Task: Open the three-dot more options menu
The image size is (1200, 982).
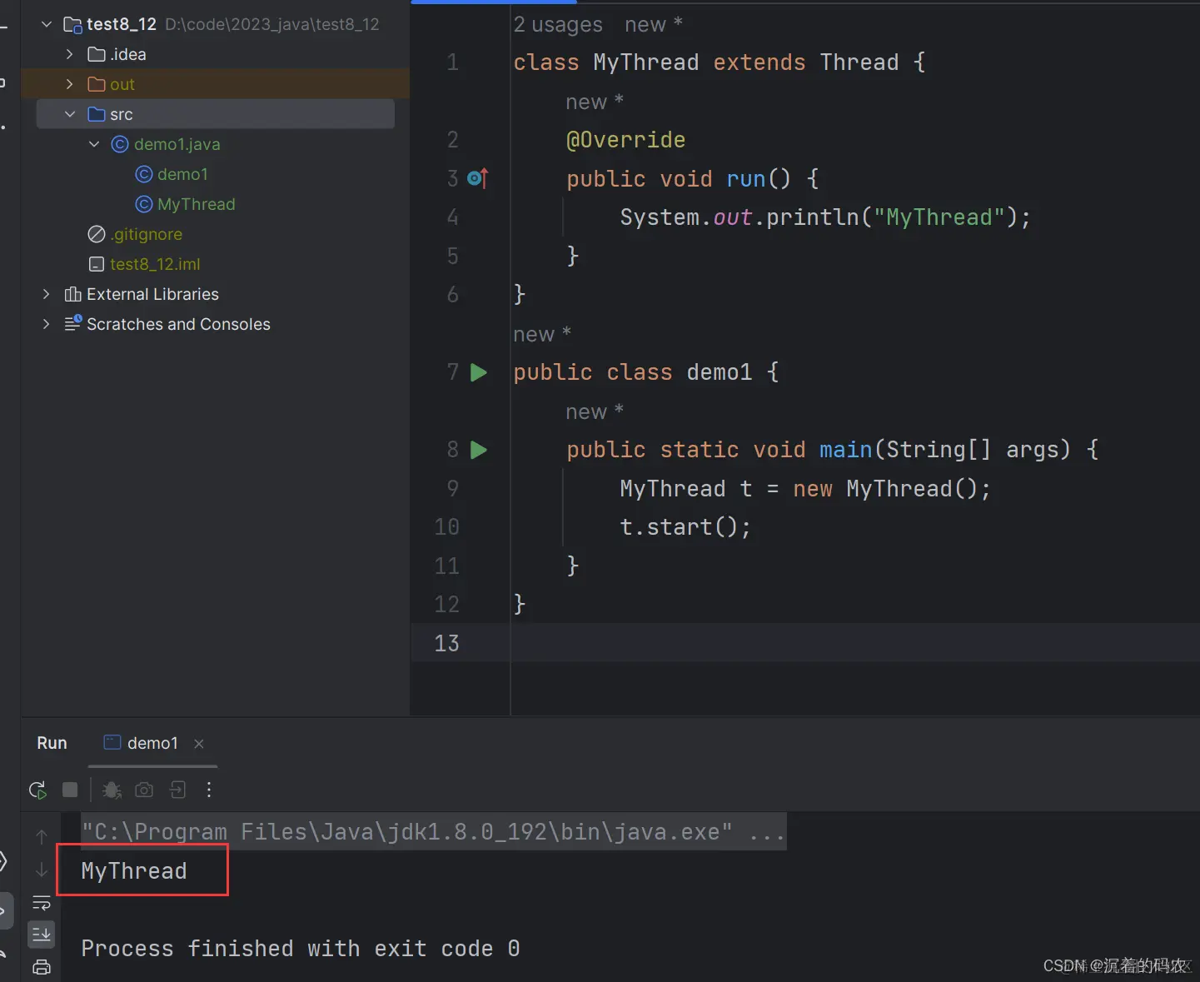Action: pyautogui.click(x=209, y=790)
